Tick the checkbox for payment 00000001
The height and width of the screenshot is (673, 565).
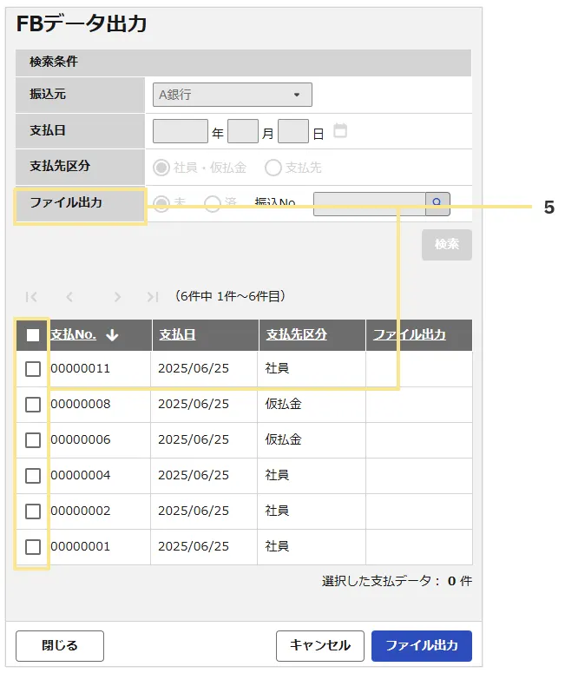[33, 547]
